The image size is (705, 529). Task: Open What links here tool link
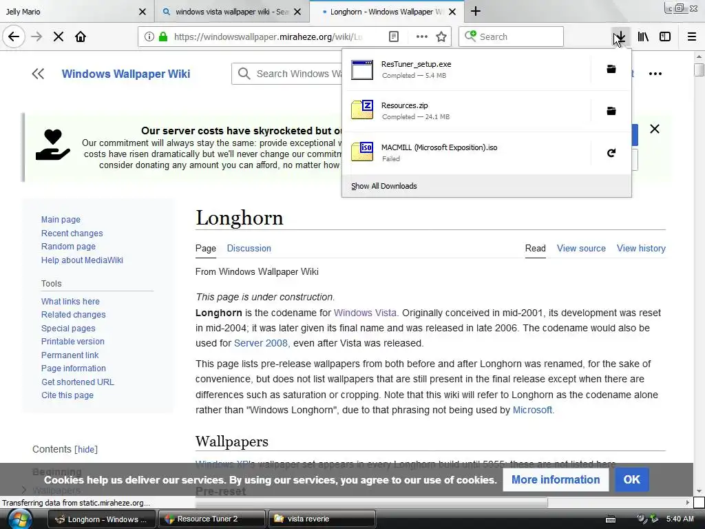70,302
